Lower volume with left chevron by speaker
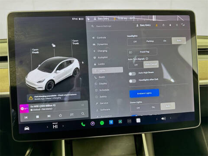Image resolution: width=208 pixels, height=156 pixels. point(157,119)
